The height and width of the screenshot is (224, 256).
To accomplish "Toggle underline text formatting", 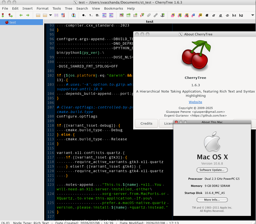I will click(221, 15).
